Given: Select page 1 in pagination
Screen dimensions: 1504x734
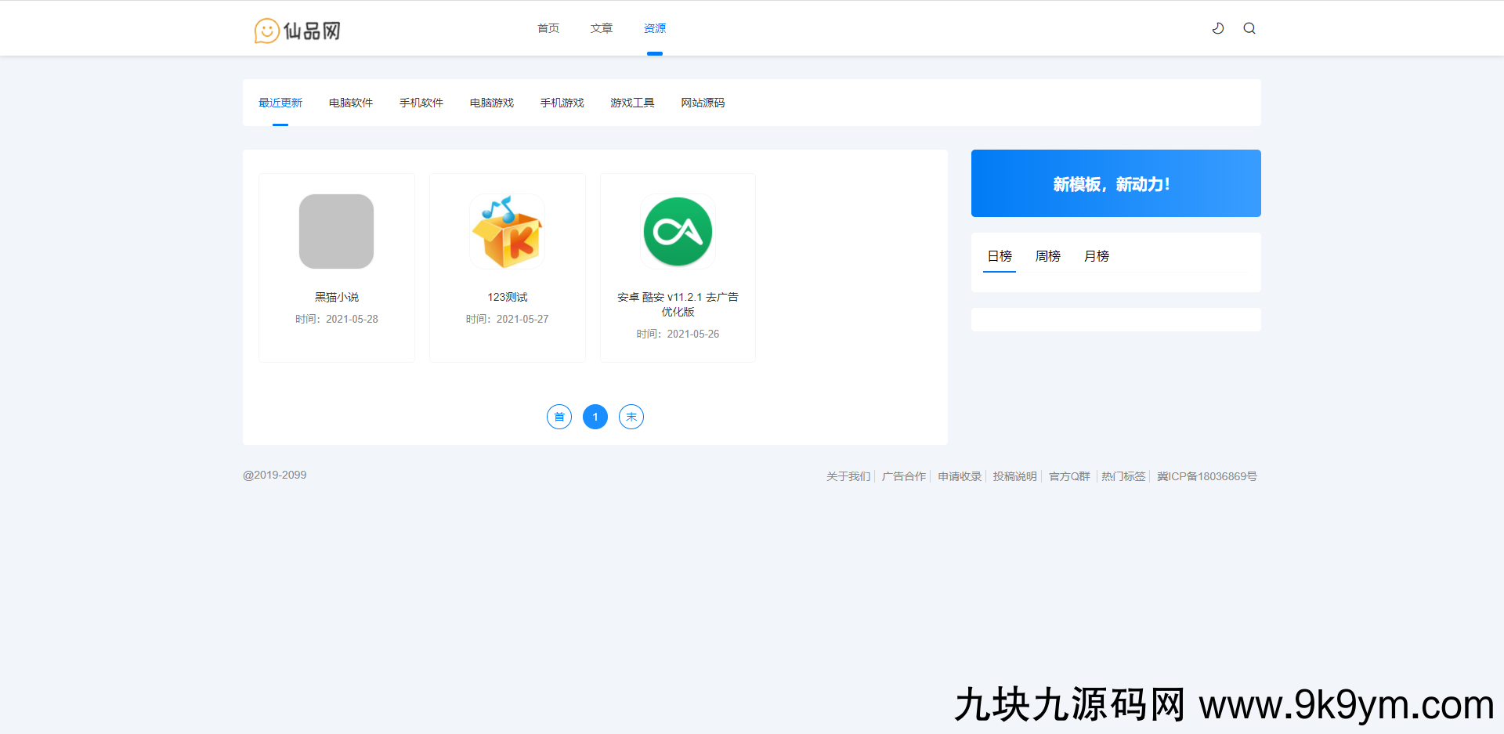Looking at the screenshot, I should pos(595,417).
